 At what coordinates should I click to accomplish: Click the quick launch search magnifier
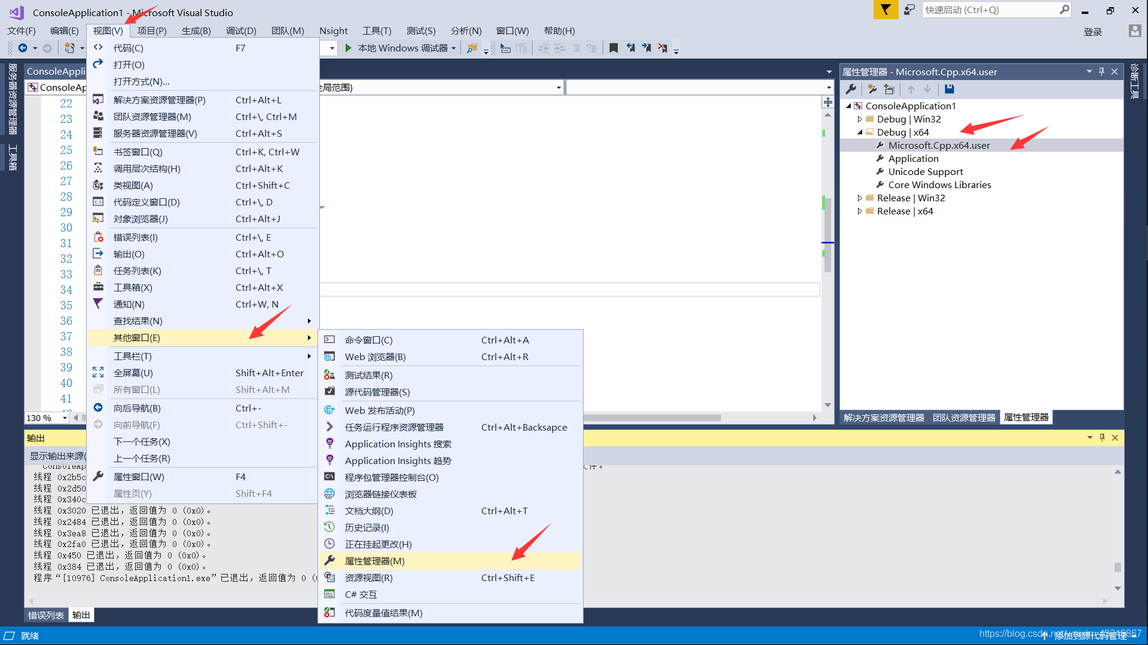coord(1064,10)
